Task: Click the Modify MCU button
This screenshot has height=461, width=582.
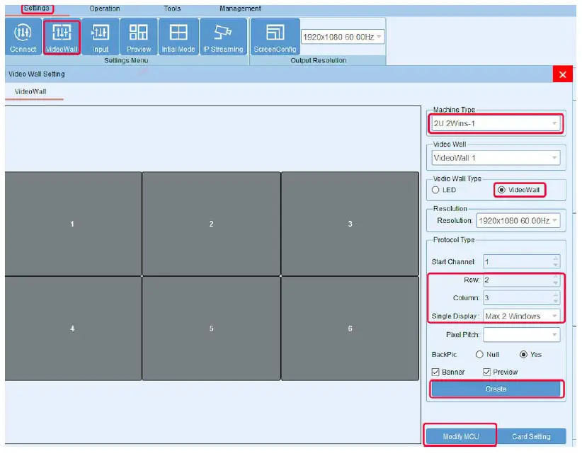Action: [x=460, y=436]
